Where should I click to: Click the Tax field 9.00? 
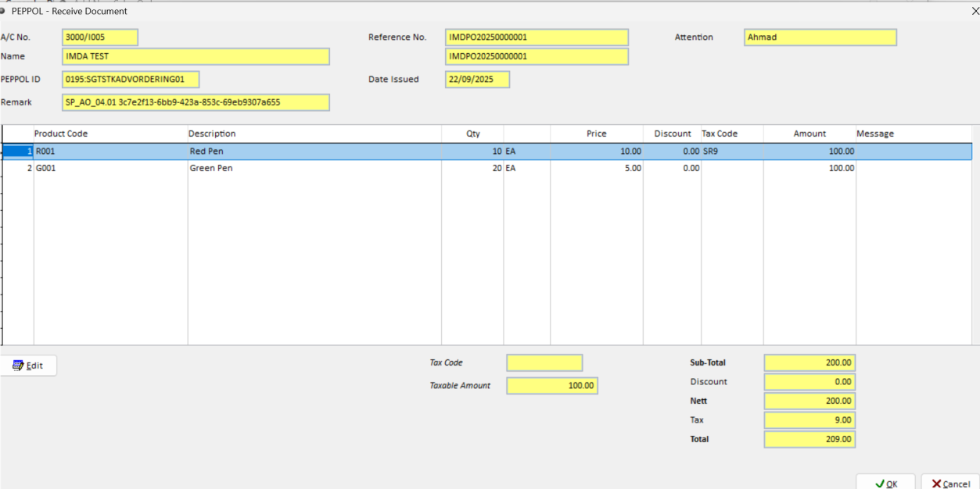[x=809, y=420]
